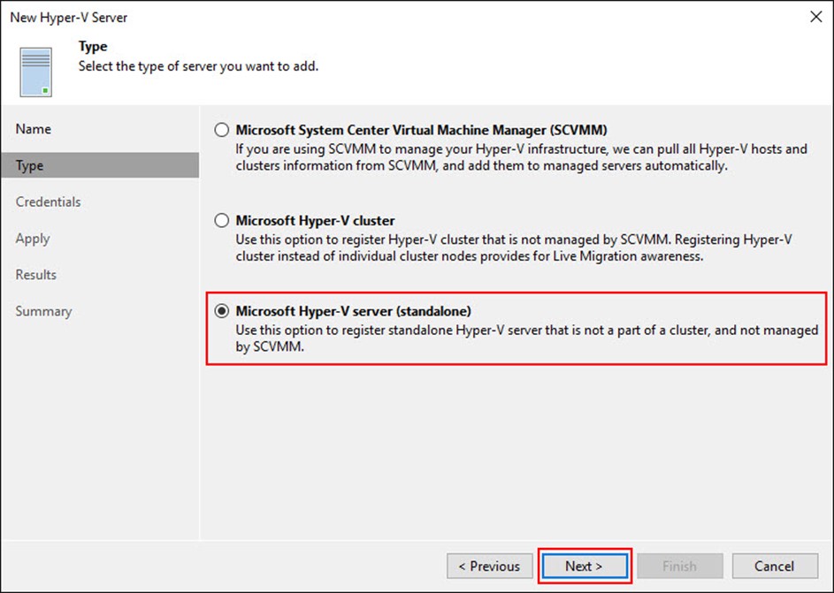Screen dimensions: 834x593
Task: Click the Apply step in the sidebar
Action: click(33, 239)
